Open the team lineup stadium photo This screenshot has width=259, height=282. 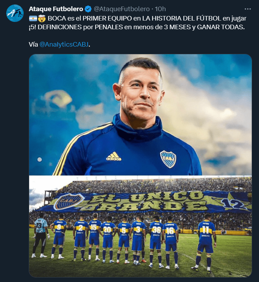(x=140, y=226)
